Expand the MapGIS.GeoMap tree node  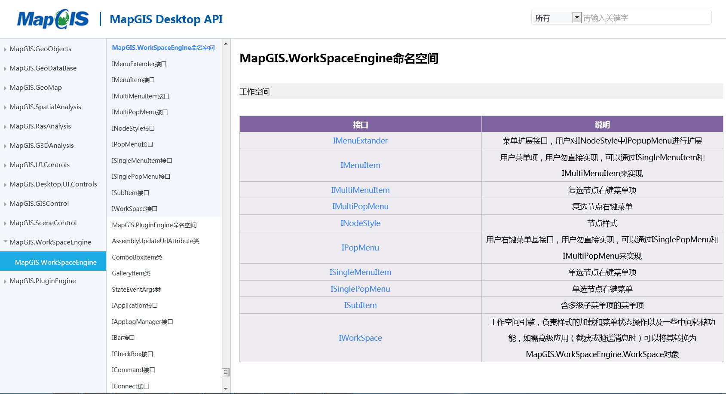(5, 88)
